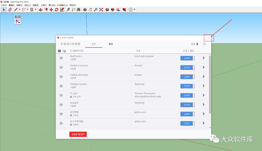Open the 3D Warehouse icon
Image resolution: width=262 pixels, height=151 pixels.
tap(107, 10)
